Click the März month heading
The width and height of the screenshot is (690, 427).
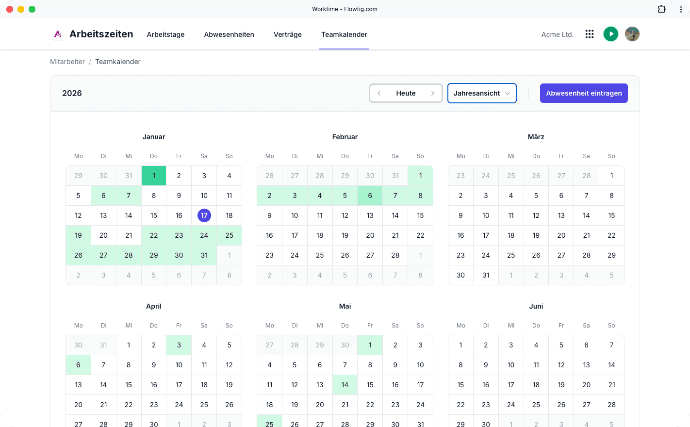click(536, 137)
